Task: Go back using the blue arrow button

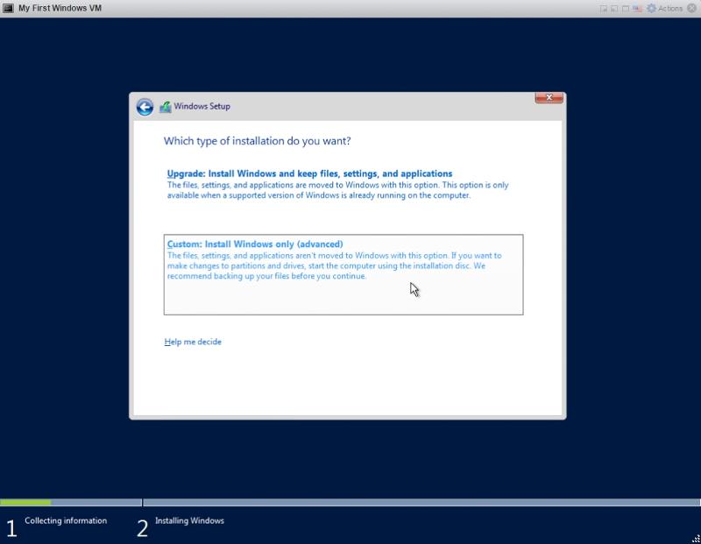Action: [x=145, y=107]
